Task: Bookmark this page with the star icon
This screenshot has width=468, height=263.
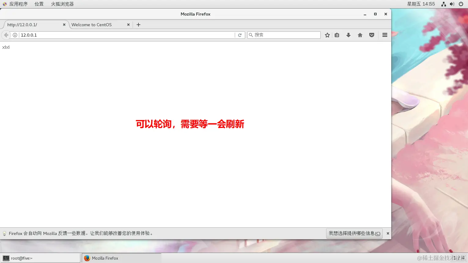Action: click(327, 35)
